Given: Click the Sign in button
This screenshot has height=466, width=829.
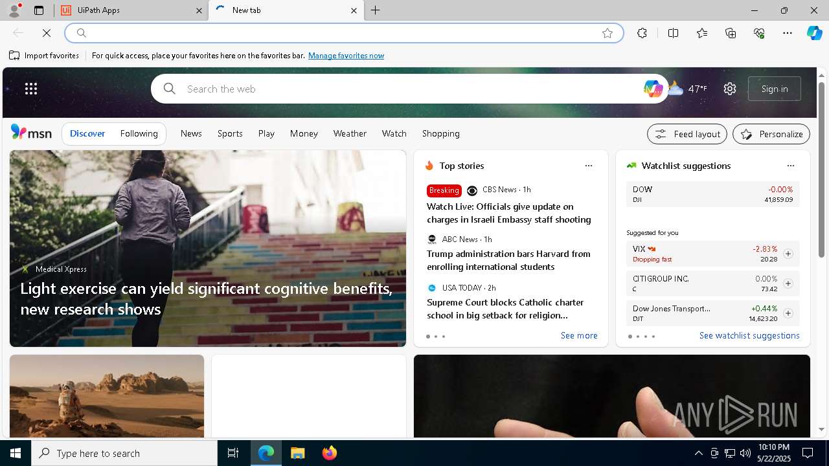Looking at the screenshot, I should click(x=775, y=89).
